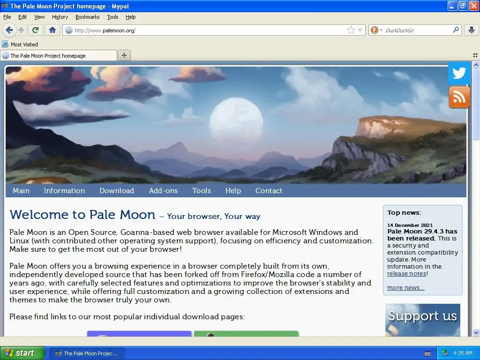Image resolution: width=480 pixels, height=360 pixels.
Task: Click the 14 December 2021 news date
Action: pyautogui.click(x=410, y=225)
